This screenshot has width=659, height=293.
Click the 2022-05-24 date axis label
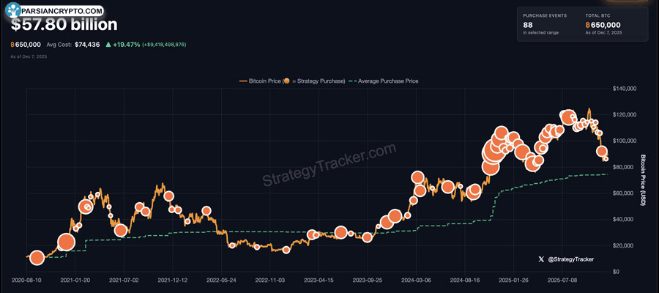pos(221,280)
